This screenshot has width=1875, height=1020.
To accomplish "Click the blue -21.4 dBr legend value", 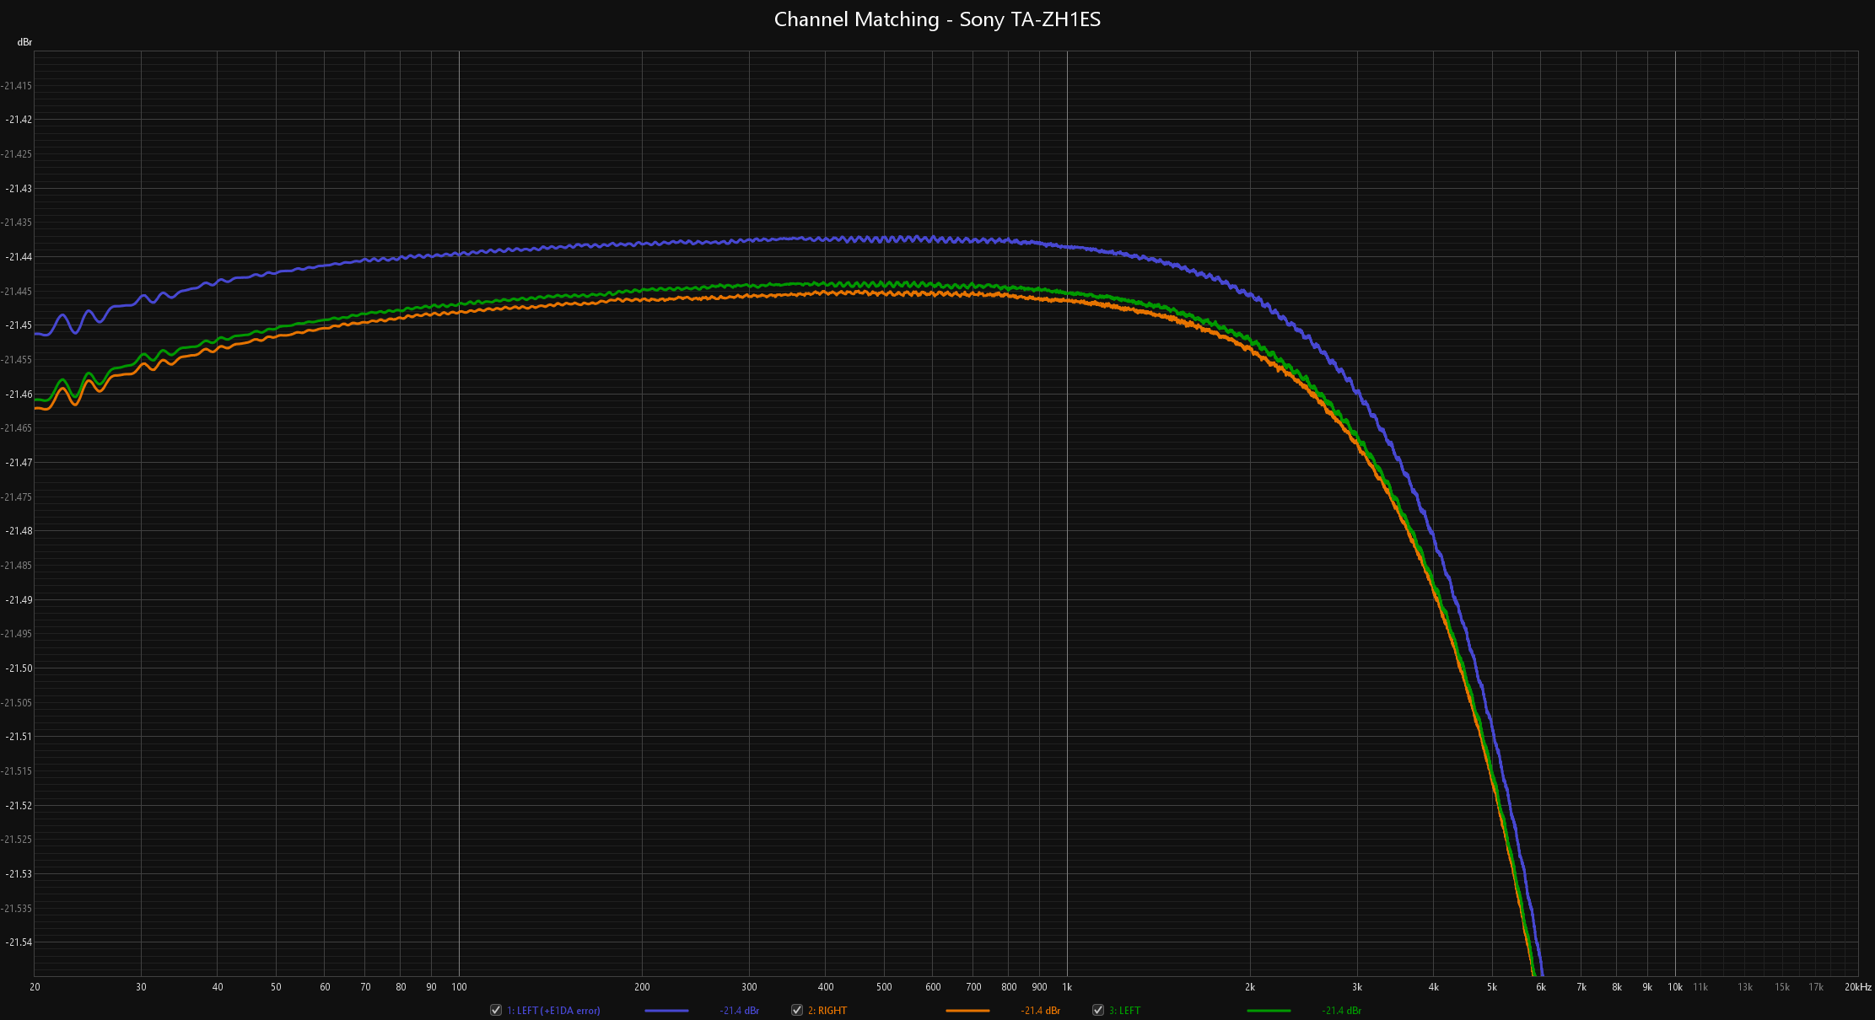I will 740,1011.
